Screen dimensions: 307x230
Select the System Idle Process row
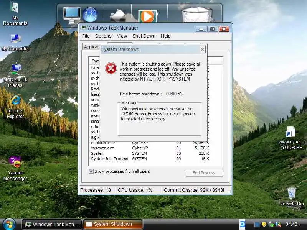click(x=150, y=159)
